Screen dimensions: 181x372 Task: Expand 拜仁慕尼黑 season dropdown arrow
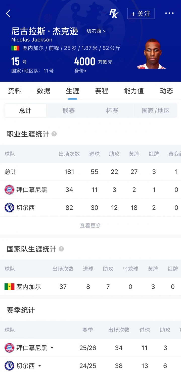52,348
